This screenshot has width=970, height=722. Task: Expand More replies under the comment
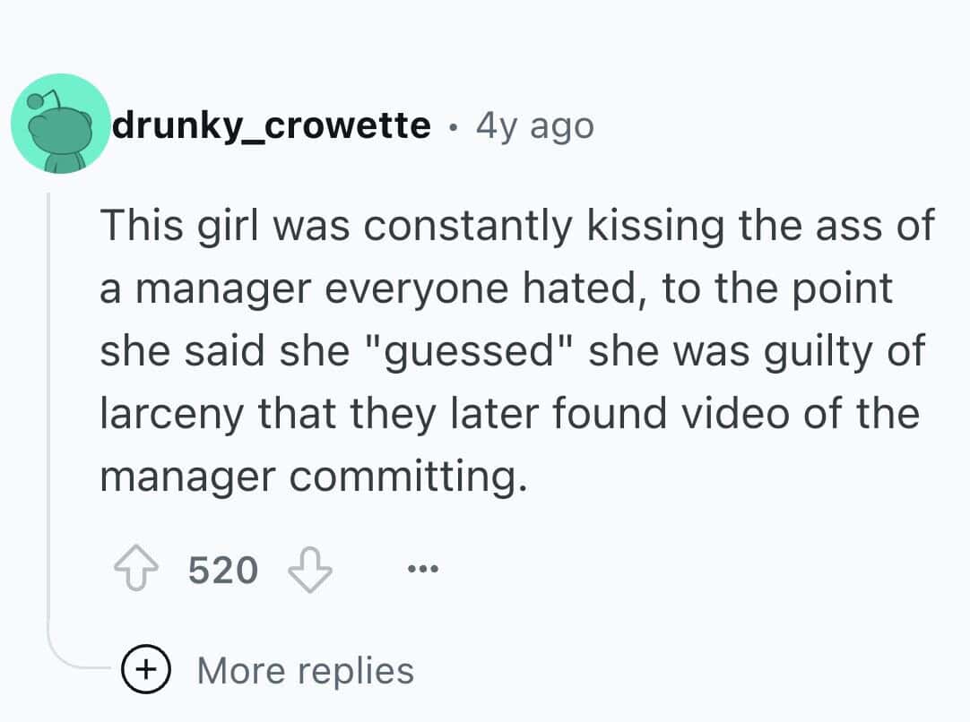click(x=305, y=670)
